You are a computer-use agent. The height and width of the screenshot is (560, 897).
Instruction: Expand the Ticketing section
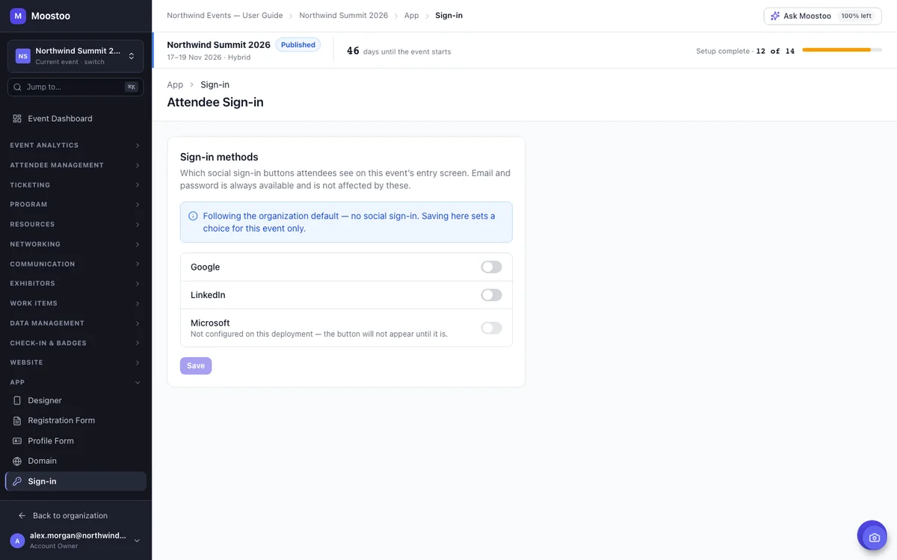[75, 185]
